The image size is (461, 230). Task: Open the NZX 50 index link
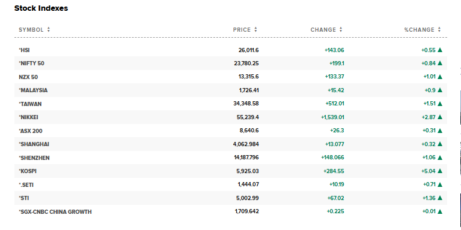tap(28, 77)
